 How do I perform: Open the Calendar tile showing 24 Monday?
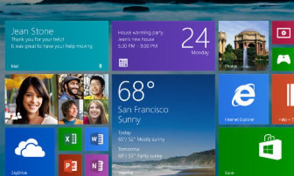point(164,46)
